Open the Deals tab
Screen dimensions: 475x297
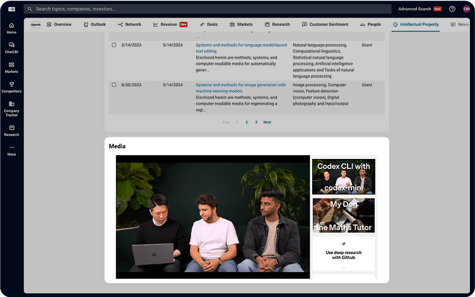pyautogui.click(x=208, y=25)
